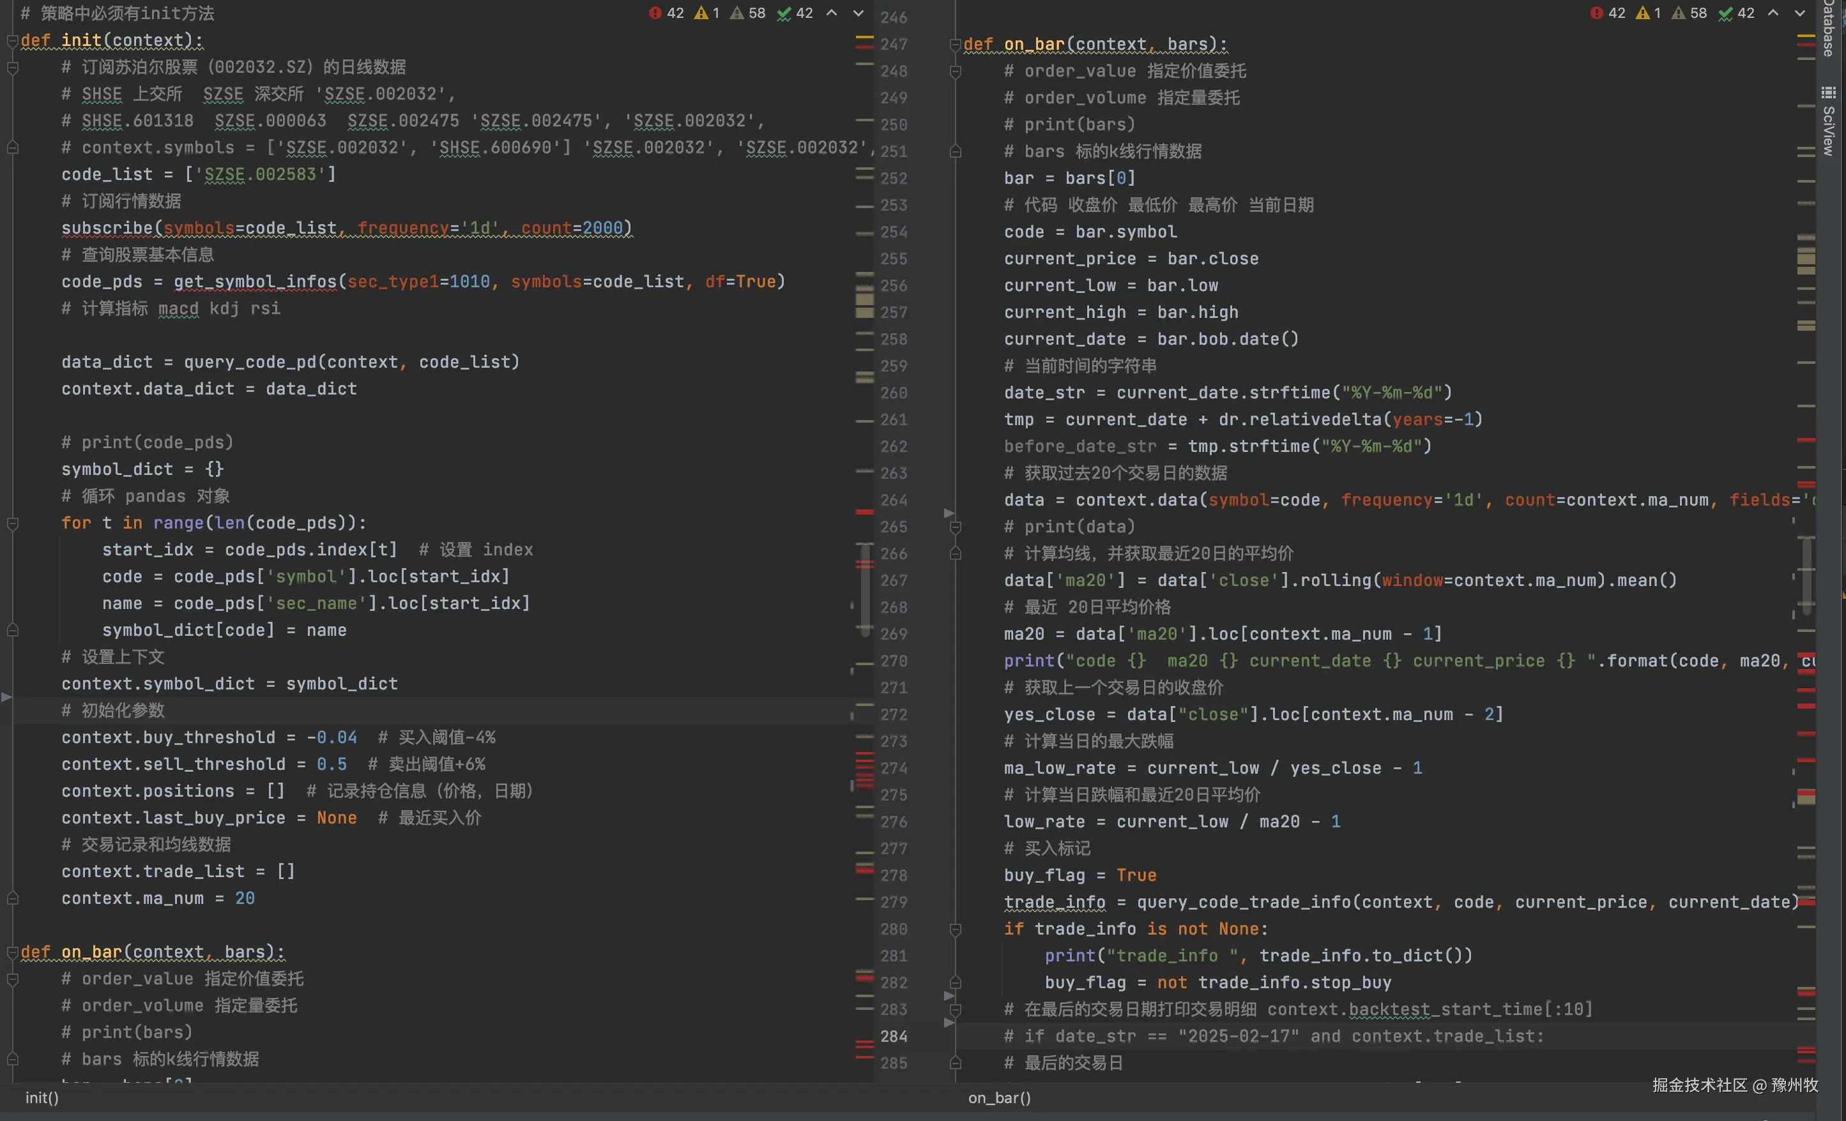The width and height of the screenshot is (1846, 1121).
Task: Click the init() breadcrumb
Action: [x=42, y=1098]
